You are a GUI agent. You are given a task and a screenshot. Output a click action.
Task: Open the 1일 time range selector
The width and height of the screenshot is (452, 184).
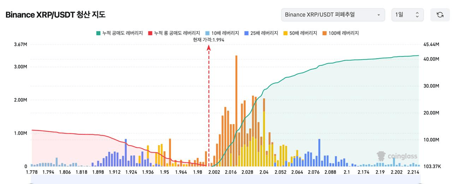(408, 15)
